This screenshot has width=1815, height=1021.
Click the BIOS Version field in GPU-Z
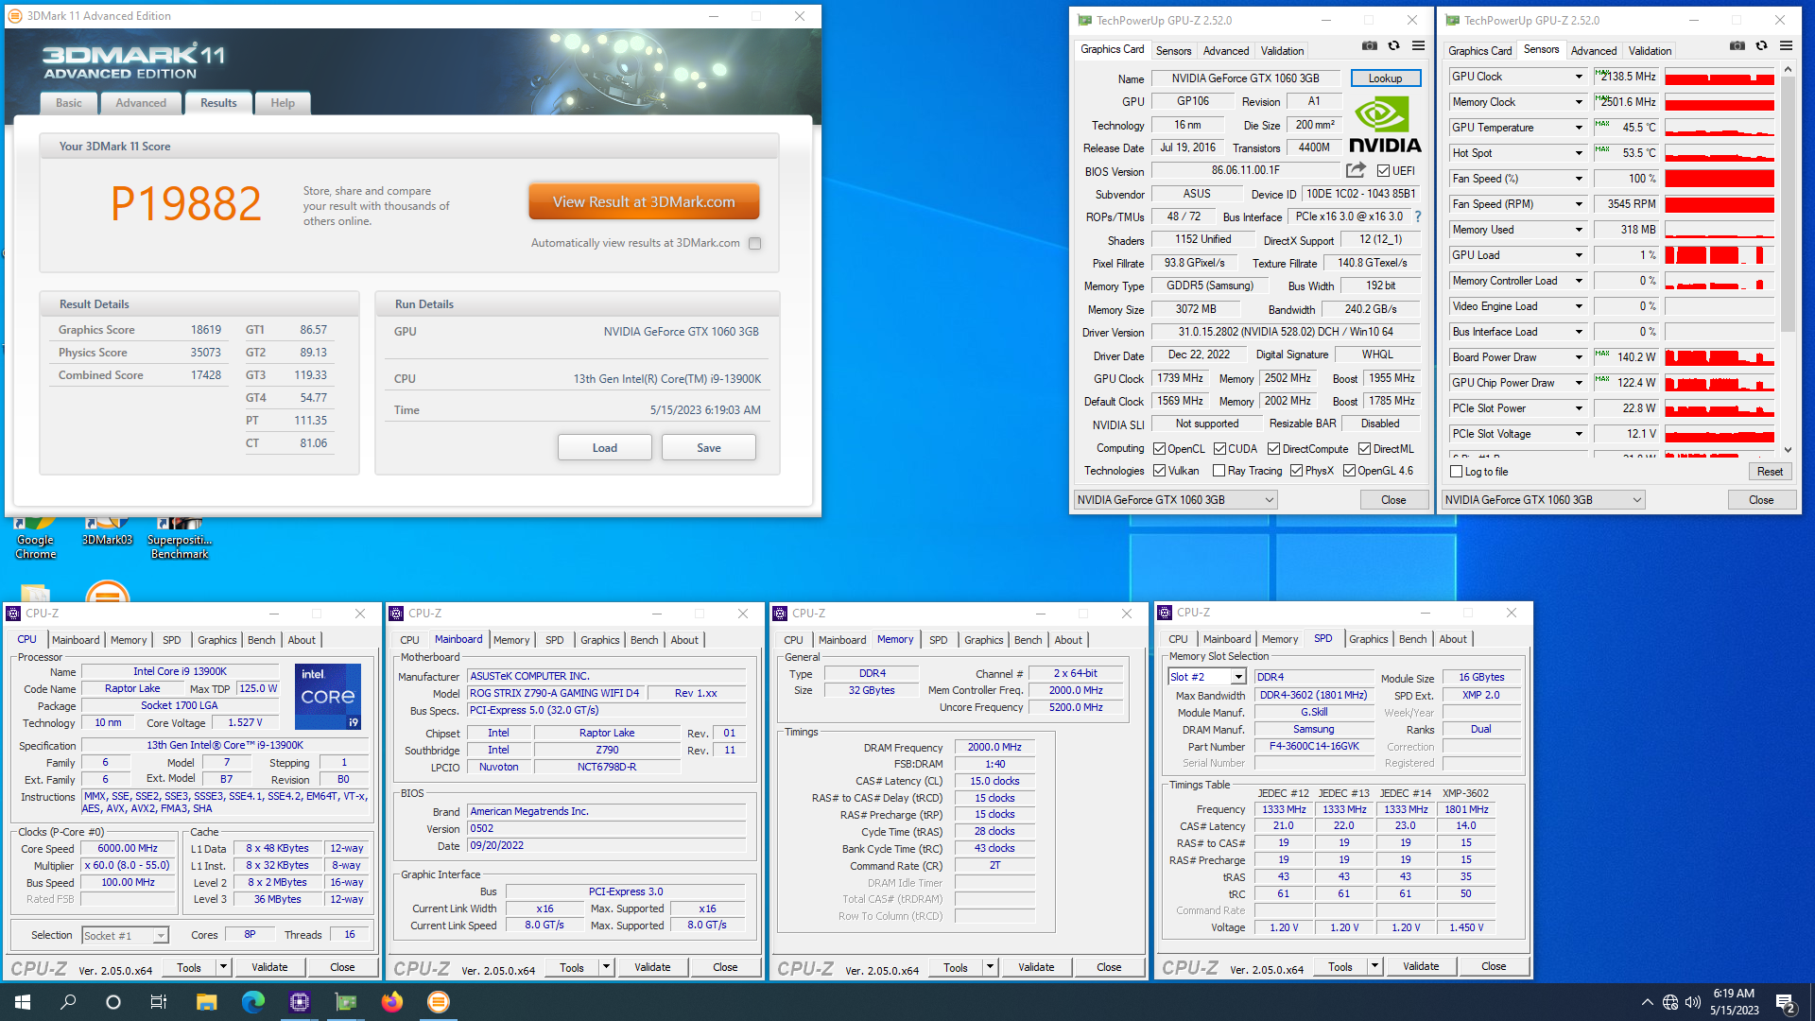coord(1245,170)
